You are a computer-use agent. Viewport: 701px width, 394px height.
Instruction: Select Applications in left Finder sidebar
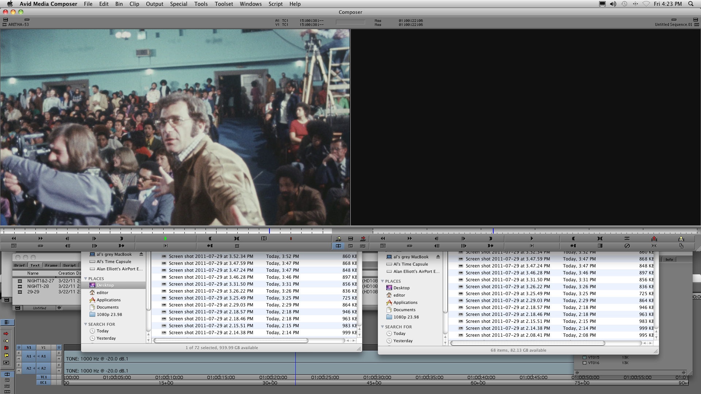coord(108,300)
